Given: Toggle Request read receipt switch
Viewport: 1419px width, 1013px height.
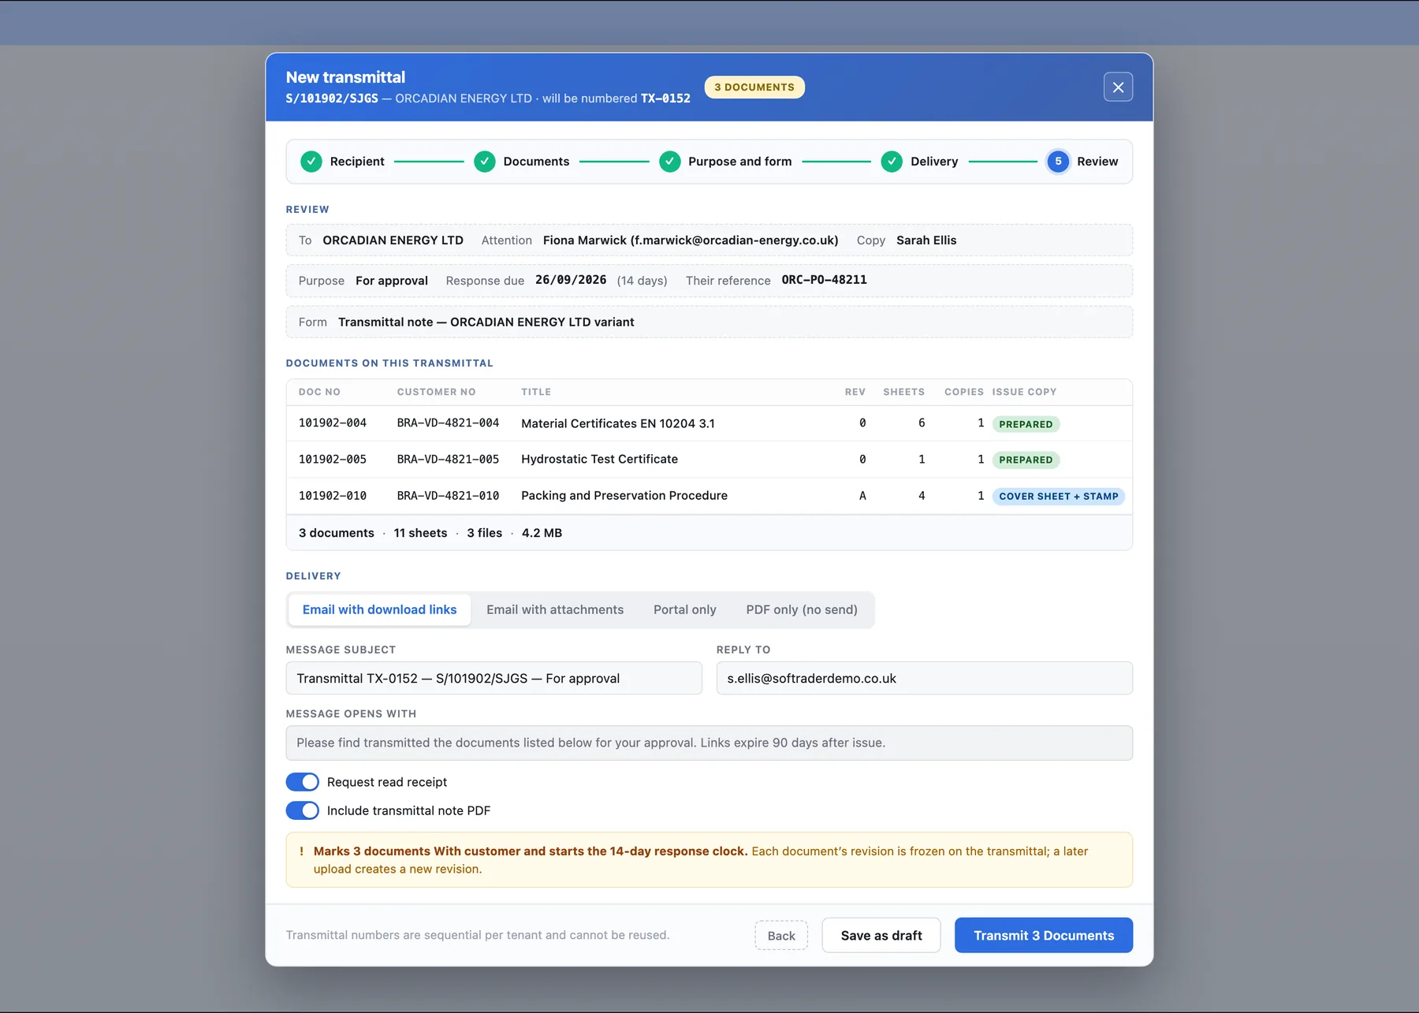Looking at the screenshot, I should (303, 782).
